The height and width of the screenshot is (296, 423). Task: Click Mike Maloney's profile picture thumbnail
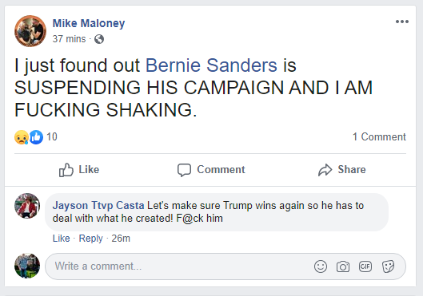pyautogui.click(x=30, y=31)
